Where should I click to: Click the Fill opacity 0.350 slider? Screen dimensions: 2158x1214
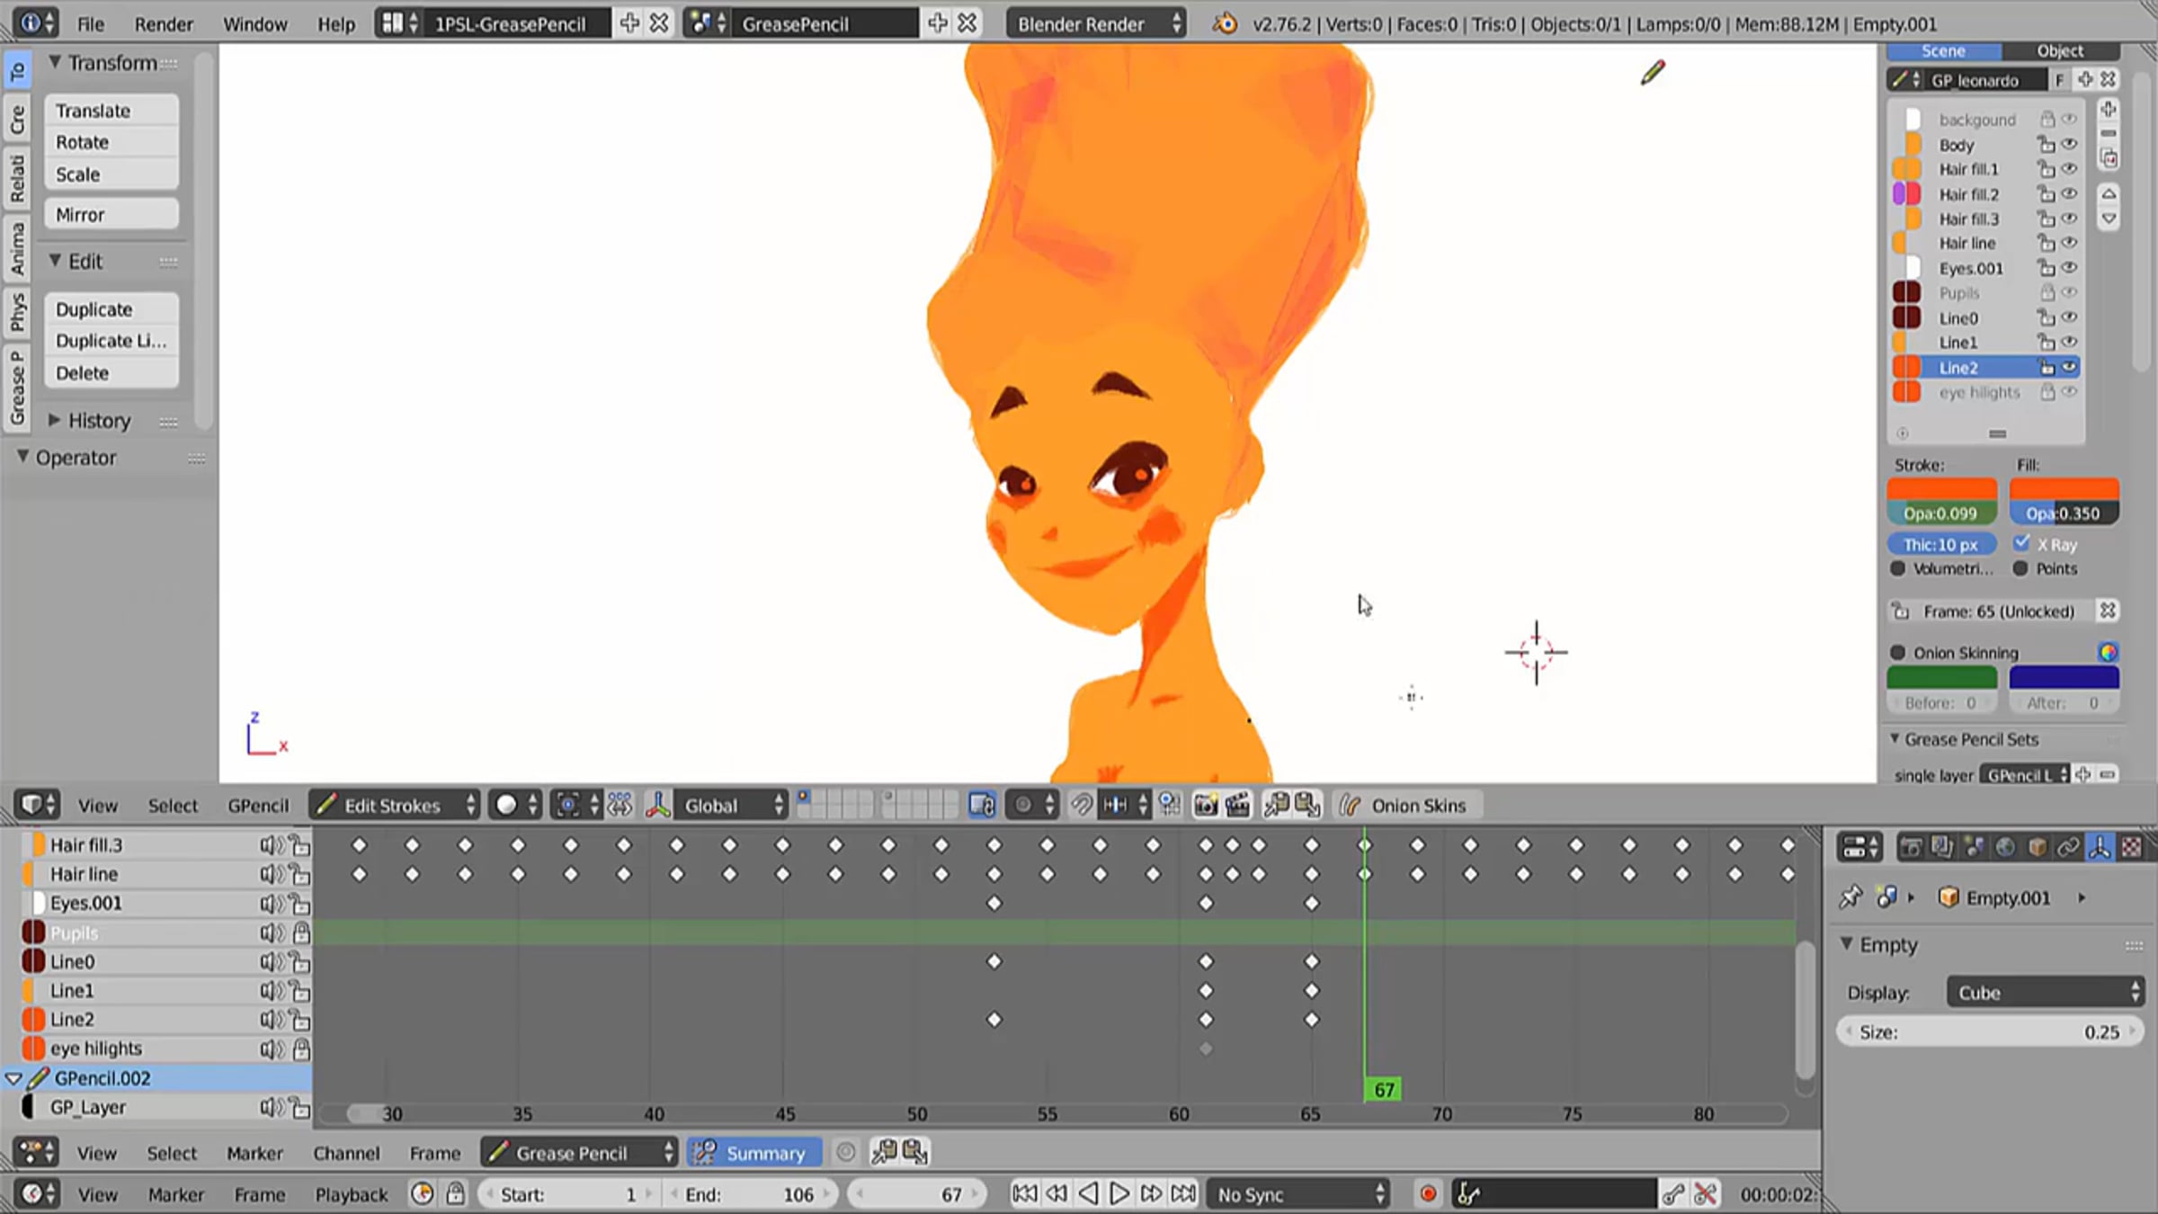coord(2064,513)
